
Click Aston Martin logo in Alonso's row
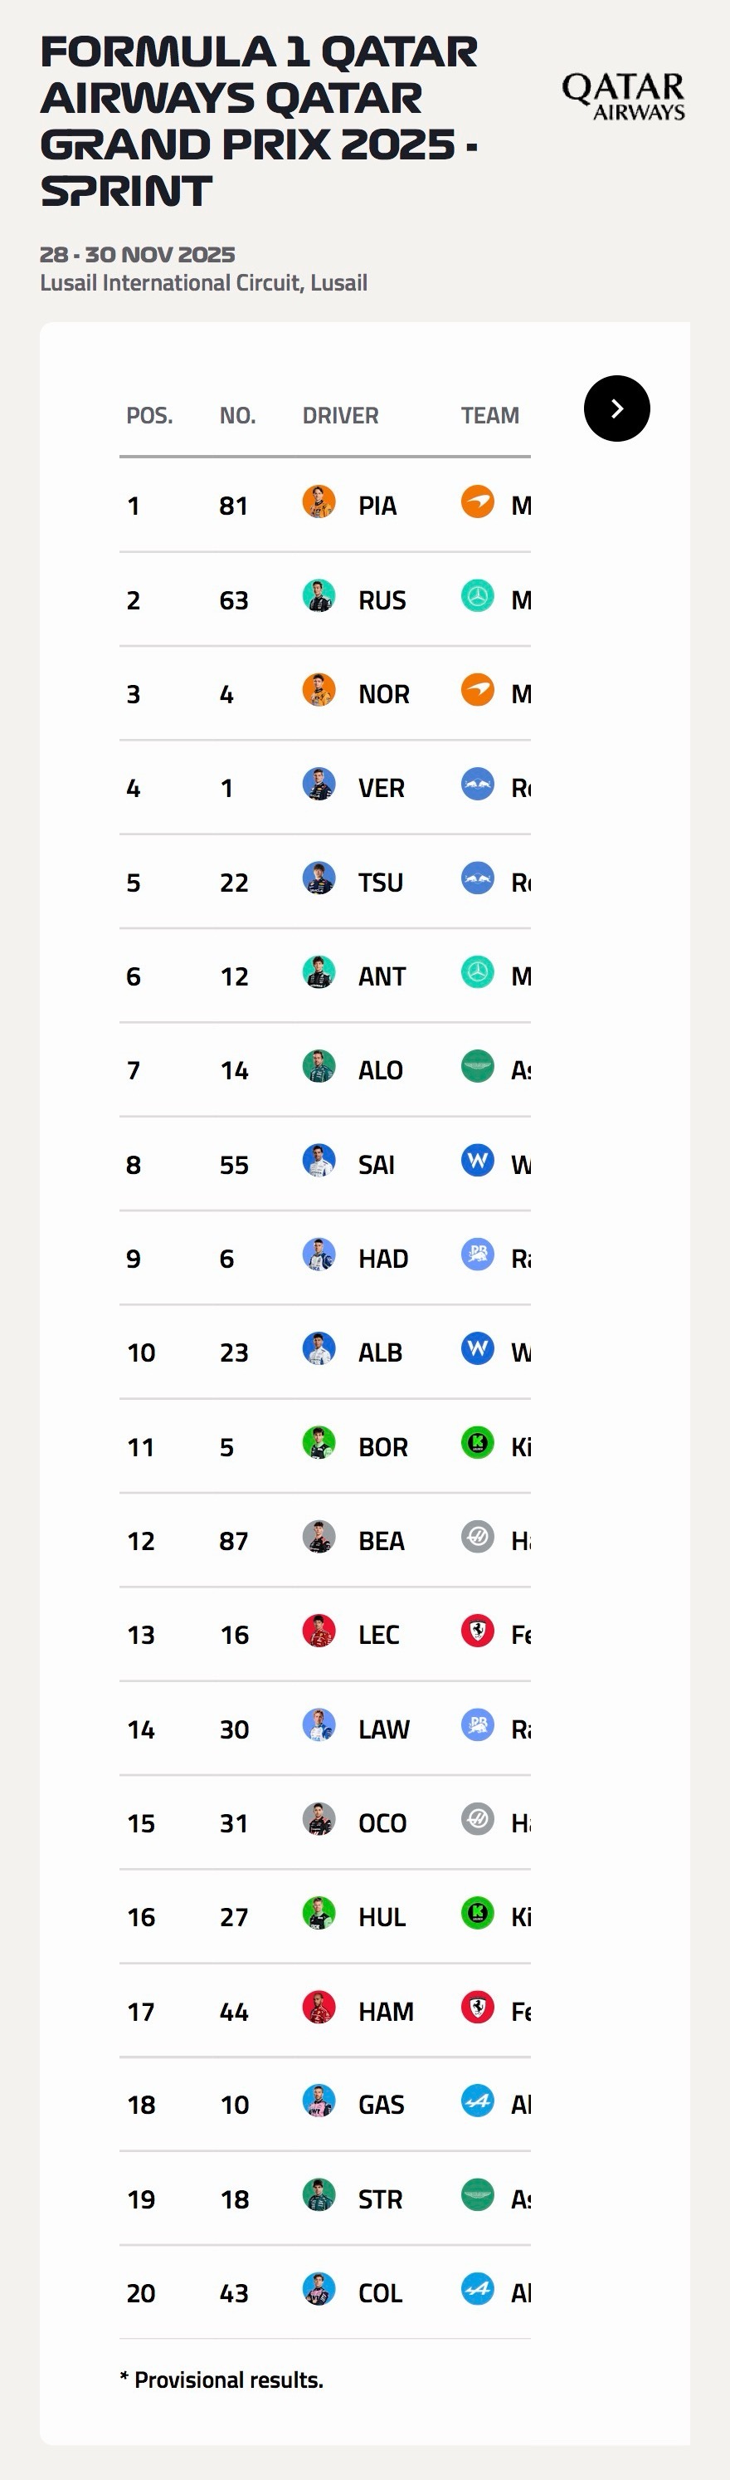(477, 1067)
